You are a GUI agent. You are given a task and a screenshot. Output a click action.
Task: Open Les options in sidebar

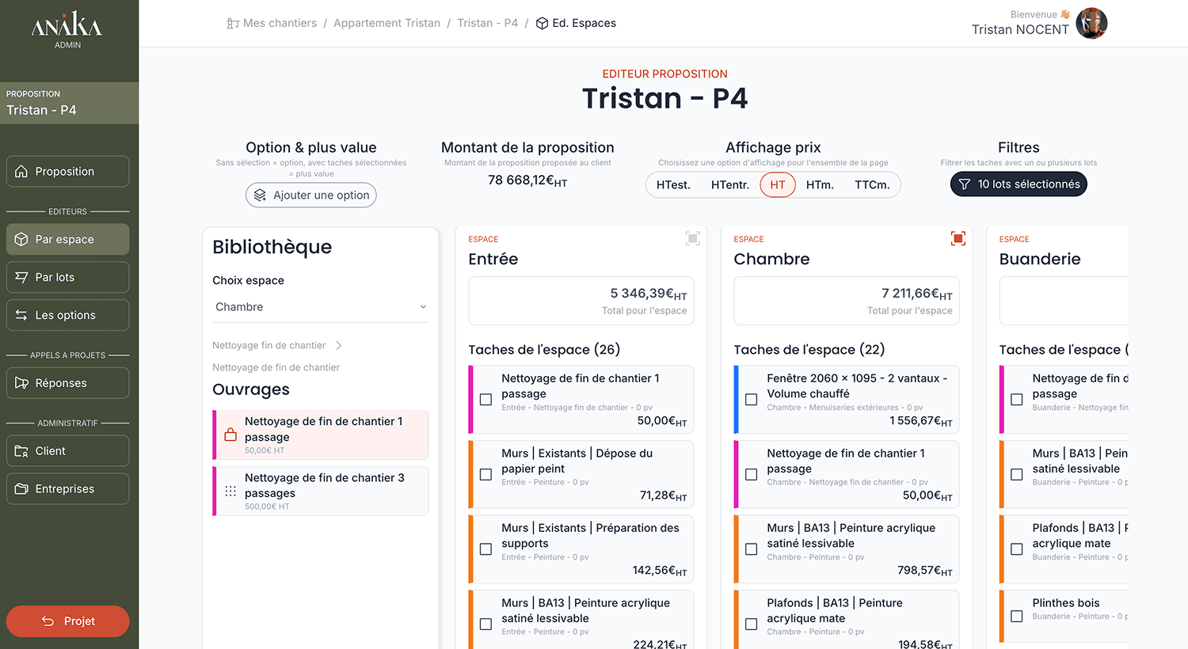pos(67,315)
